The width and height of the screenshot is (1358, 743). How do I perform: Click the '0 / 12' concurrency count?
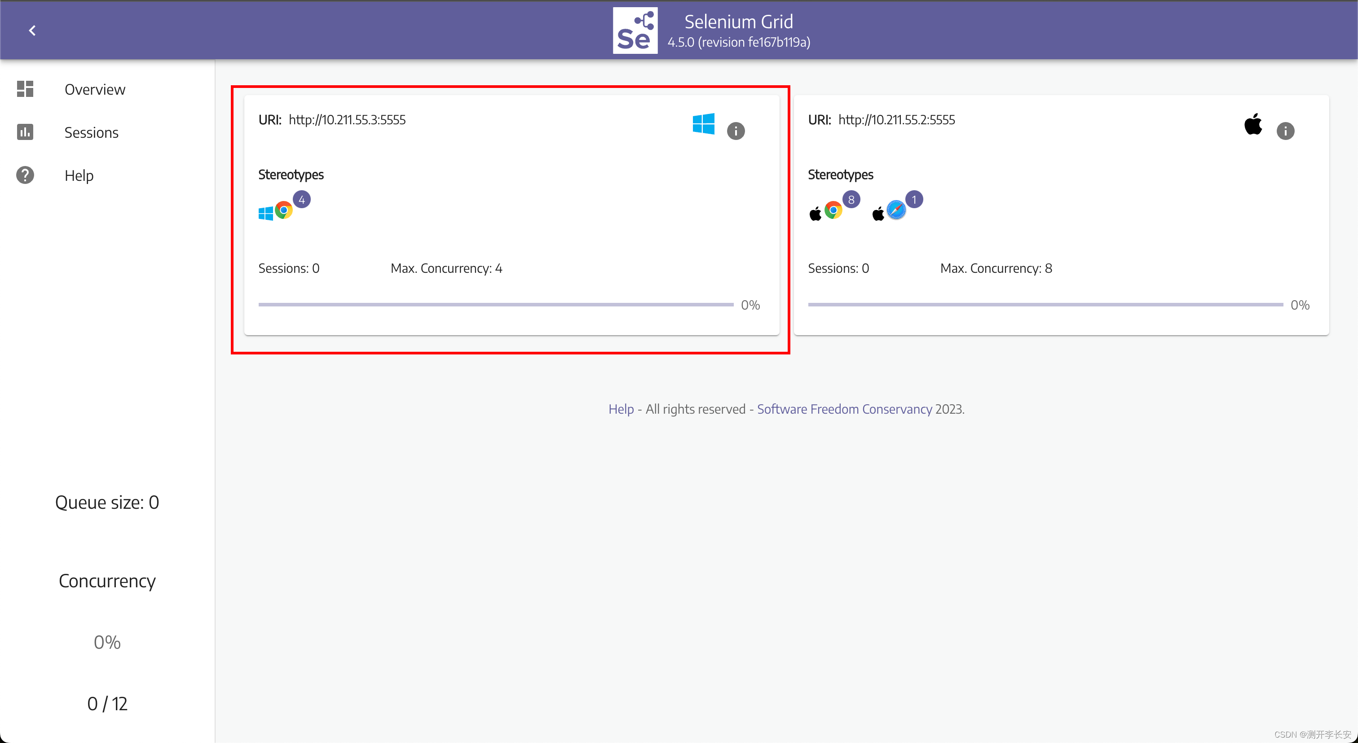click(x=107, y=704)
